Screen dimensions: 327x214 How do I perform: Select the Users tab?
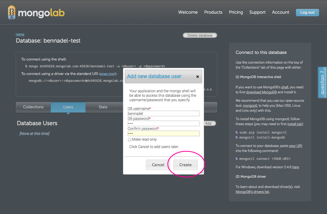68,107
